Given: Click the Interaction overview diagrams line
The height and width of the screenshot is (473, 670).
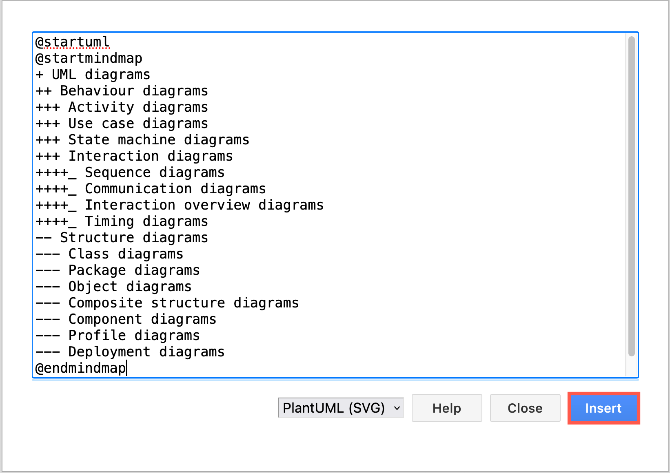Looking at the screenshot, I should (x=179, y=205).
